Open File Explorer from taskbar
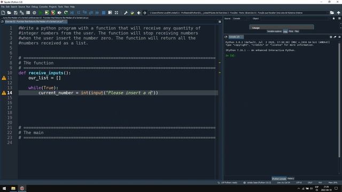Image resolution: width=342 pixels, height=192 pixels. tap(13, 188)
